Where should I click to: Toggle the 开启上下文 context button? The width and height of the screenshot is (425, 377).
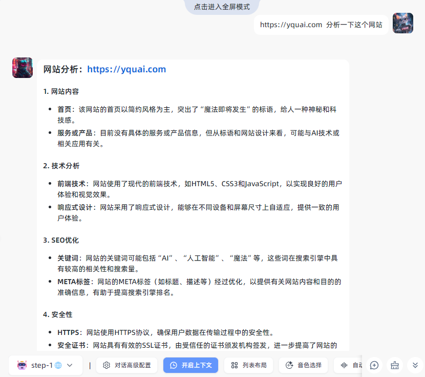pos(191,365)
